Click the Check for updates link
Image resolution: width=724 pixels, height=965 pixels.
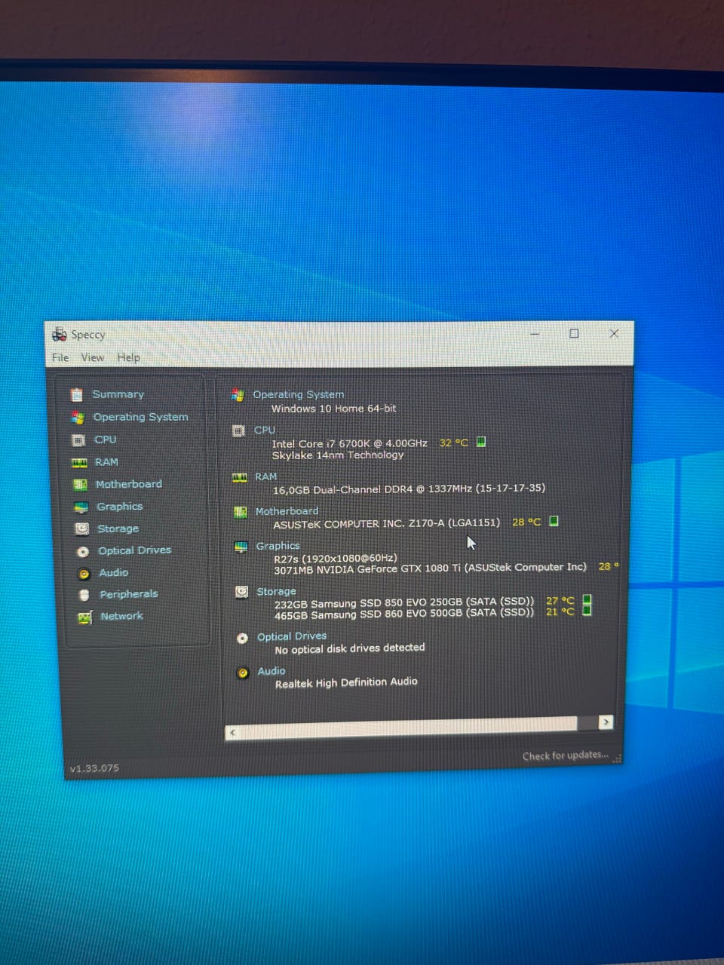click(x=566, y=755)
